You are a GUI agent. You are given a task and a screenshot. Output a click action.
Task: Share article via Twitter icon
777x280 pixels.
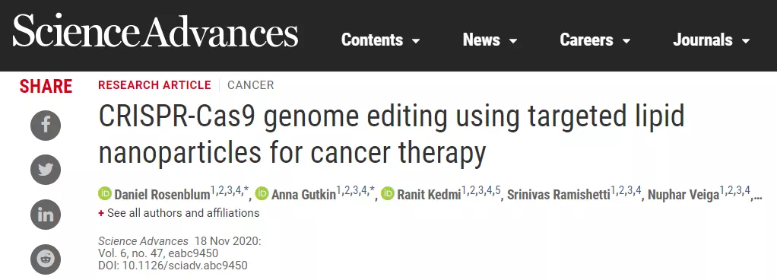coord(46,170)
